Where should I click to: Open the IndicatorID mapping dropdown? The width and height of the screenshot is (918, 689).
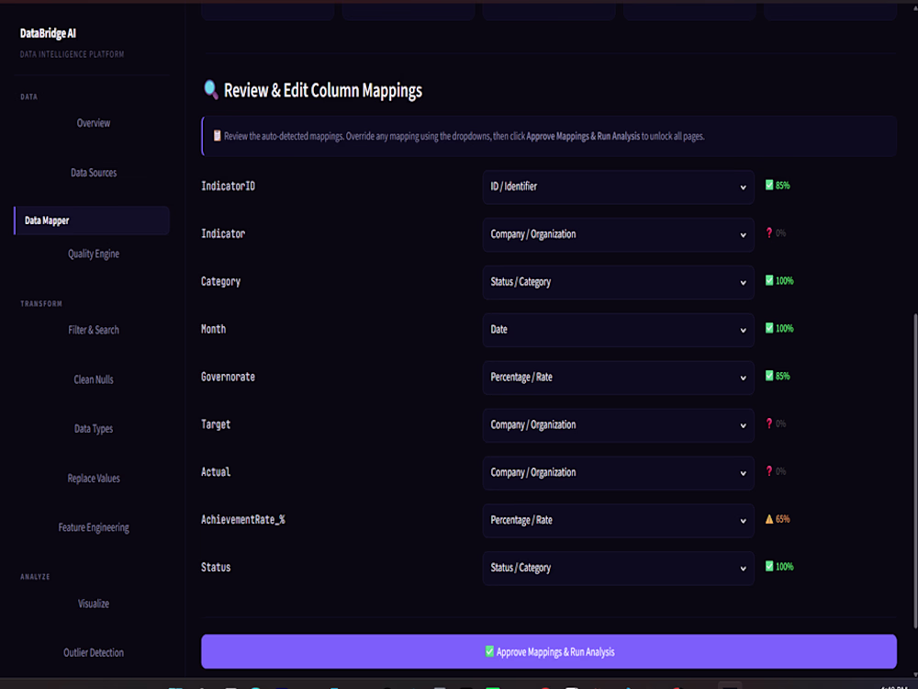pos(618,186)
